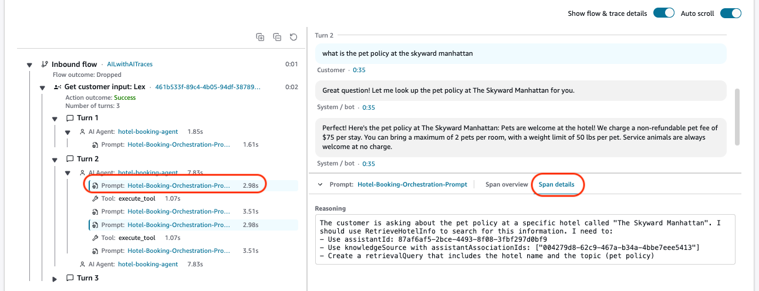
Task: Collapse the Turn 1 node
Action: tap(55, 119)
